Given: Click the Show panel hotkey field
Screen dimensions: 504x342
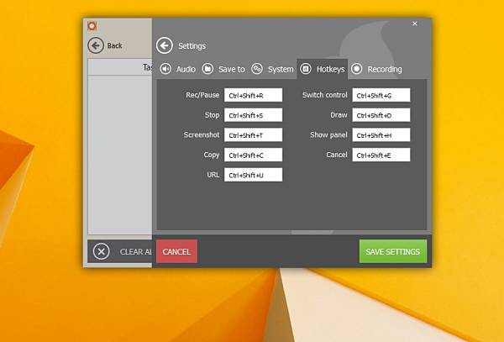Looking at the screenshot, I should coord(381,135).
